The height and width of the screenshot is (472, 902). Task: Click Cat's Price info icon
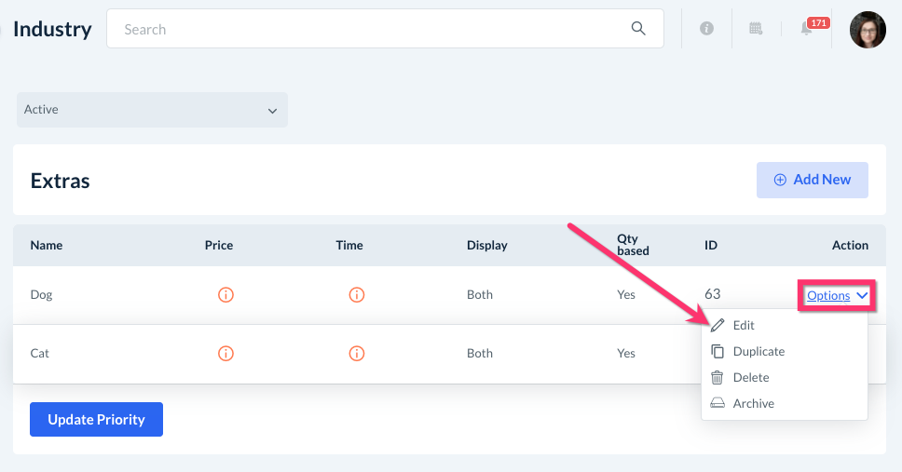(x=225, y=354)
